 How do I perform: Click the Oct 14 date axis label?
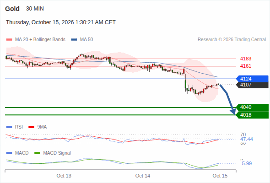coord(143,176)
